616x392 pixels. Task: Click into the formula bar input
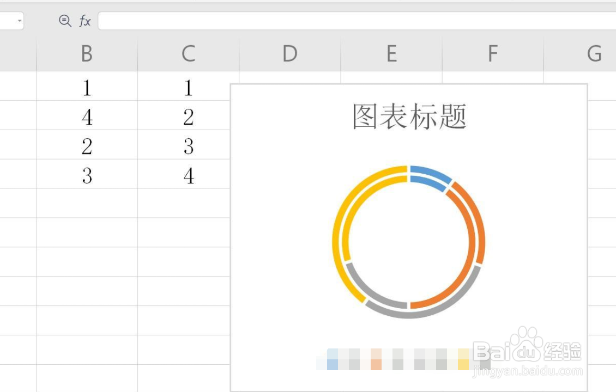(354, 21)
